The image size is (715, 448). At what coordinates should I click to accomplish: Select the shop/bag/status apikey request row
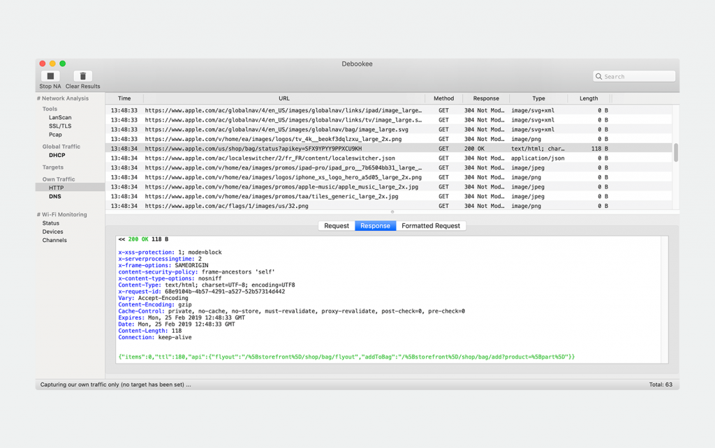point(389,149)
